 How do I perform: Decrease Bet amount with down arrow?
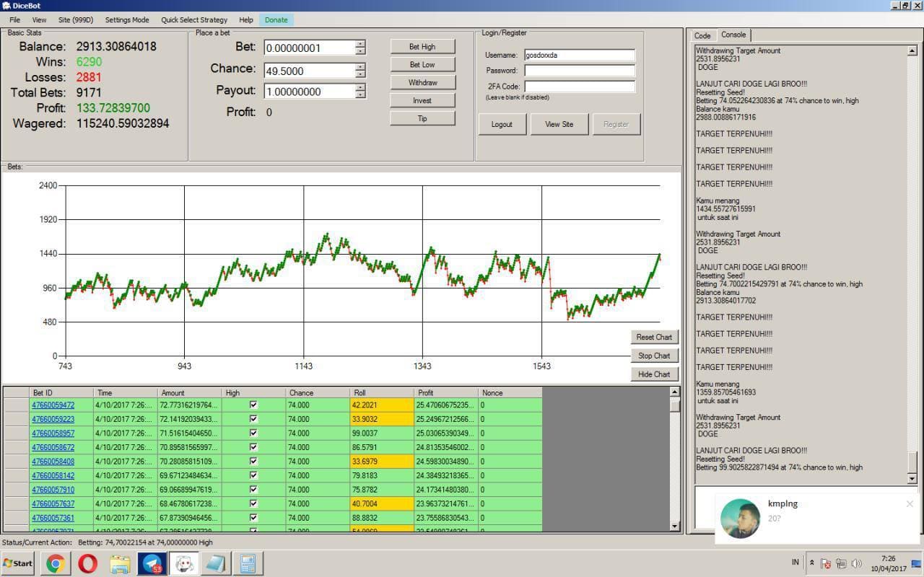(360, 51)
